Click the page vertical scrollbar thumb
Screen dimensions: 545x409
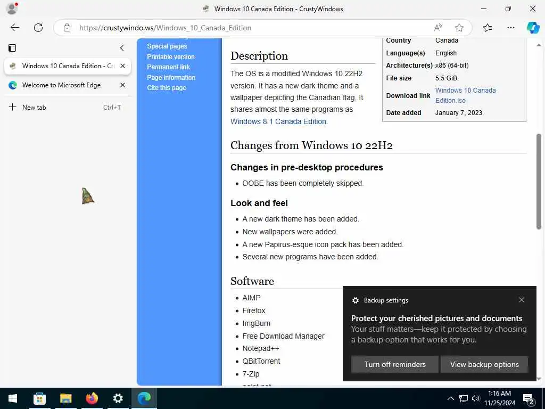[539, 181]
